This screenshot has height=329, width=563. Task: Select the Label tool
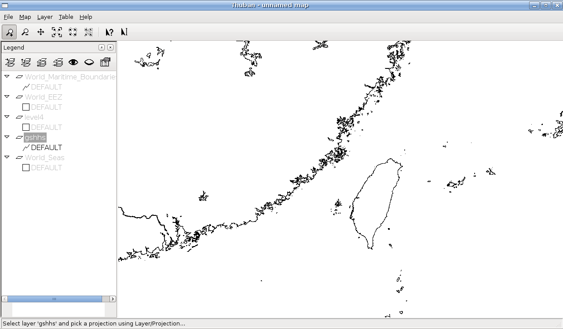(x=124, y=32)
